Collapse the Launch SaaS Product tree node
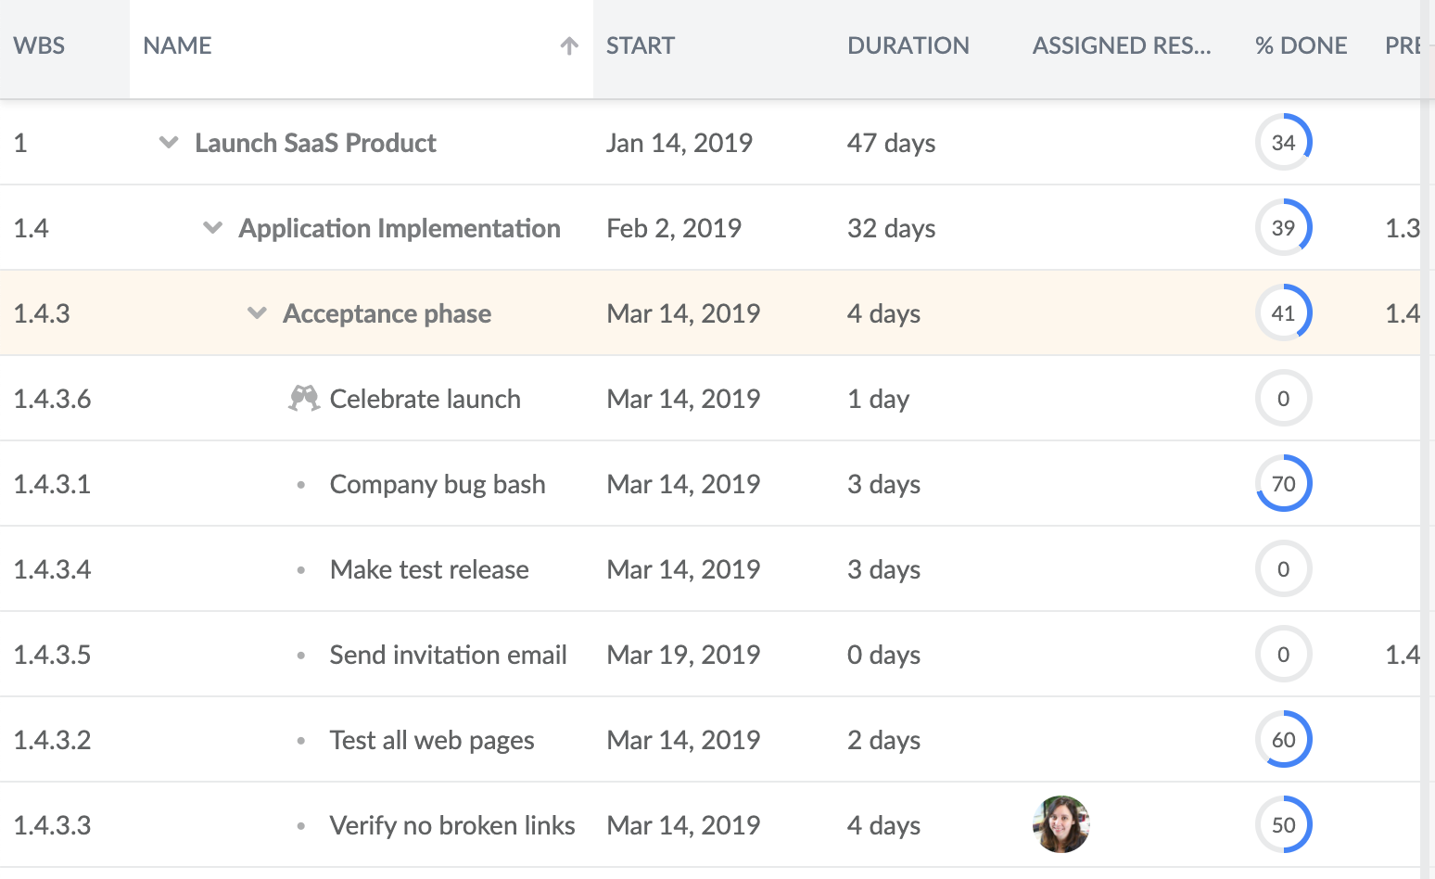The height and width of the screenshot is (879, 1435). [168, 143]
